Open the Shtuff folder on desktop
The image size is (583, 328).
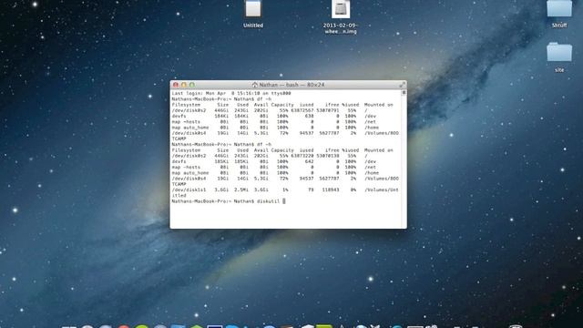tap(559, 9)
